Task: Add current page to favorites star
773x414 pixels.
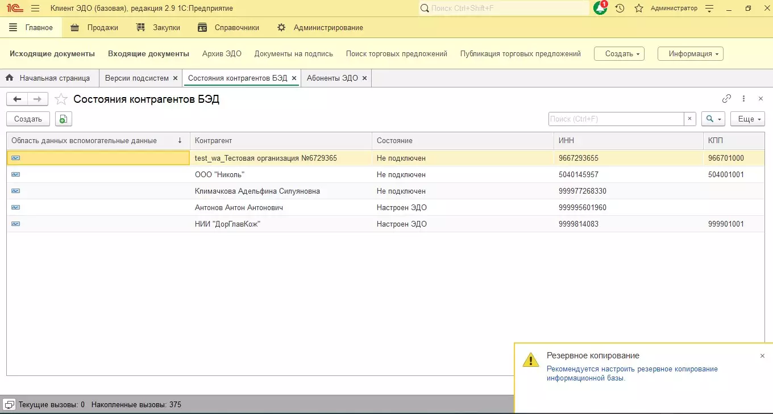Action: point(61,99)
